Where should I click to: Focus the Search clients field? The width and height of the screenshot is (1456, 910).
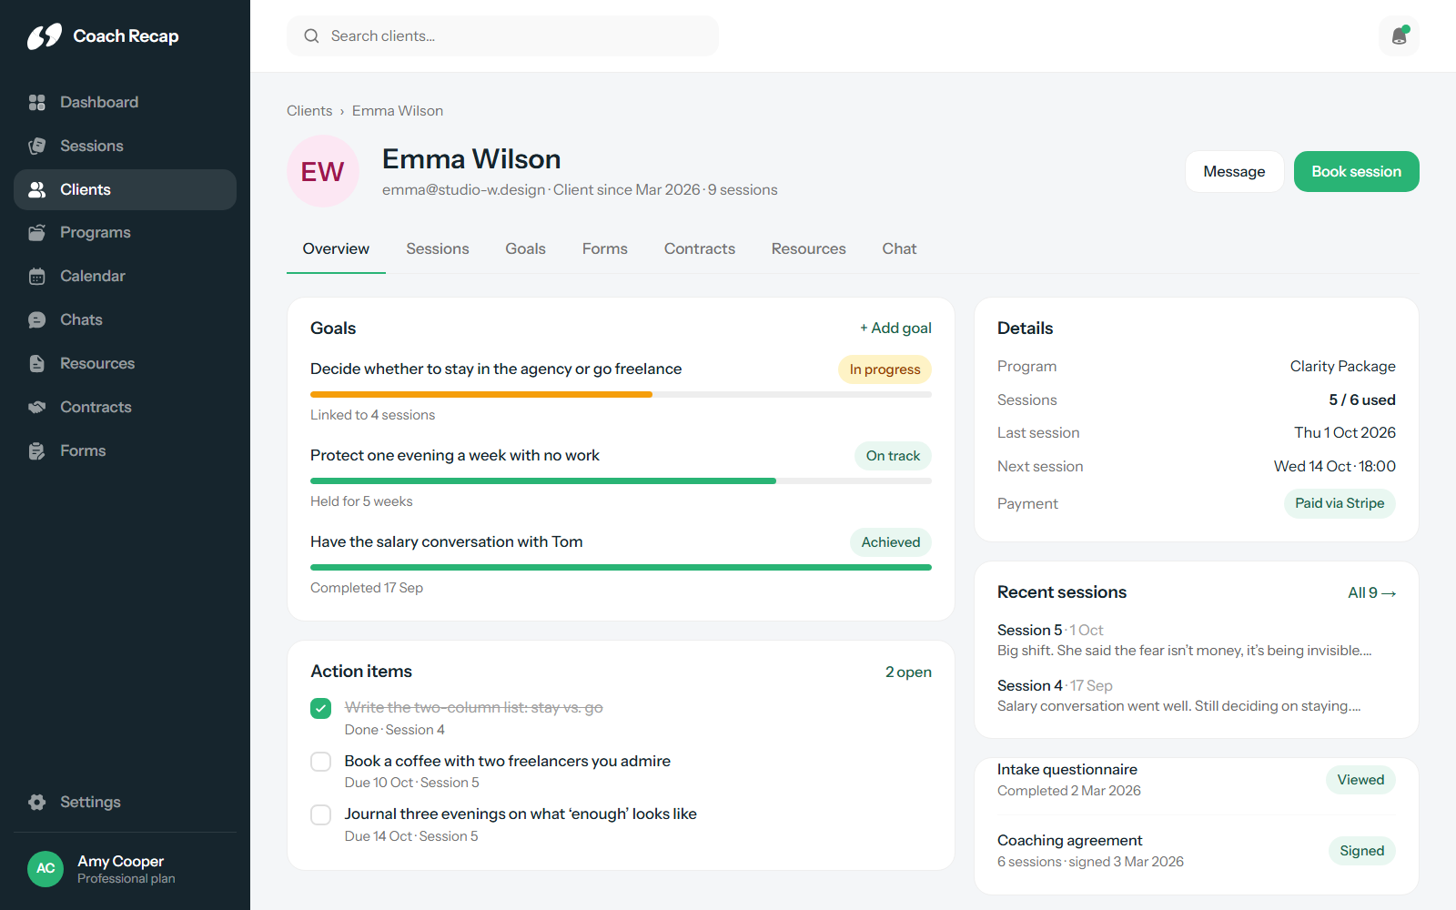502,36
